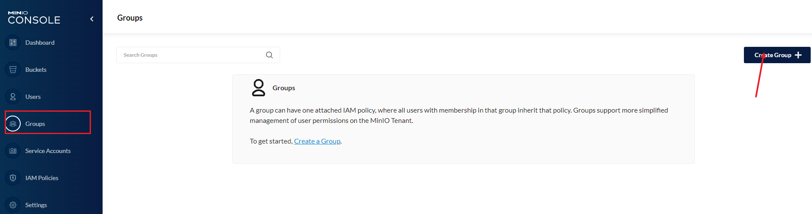Click the MinIO Console logo
The width and height of the screenshot is (812, 214).
34,18
